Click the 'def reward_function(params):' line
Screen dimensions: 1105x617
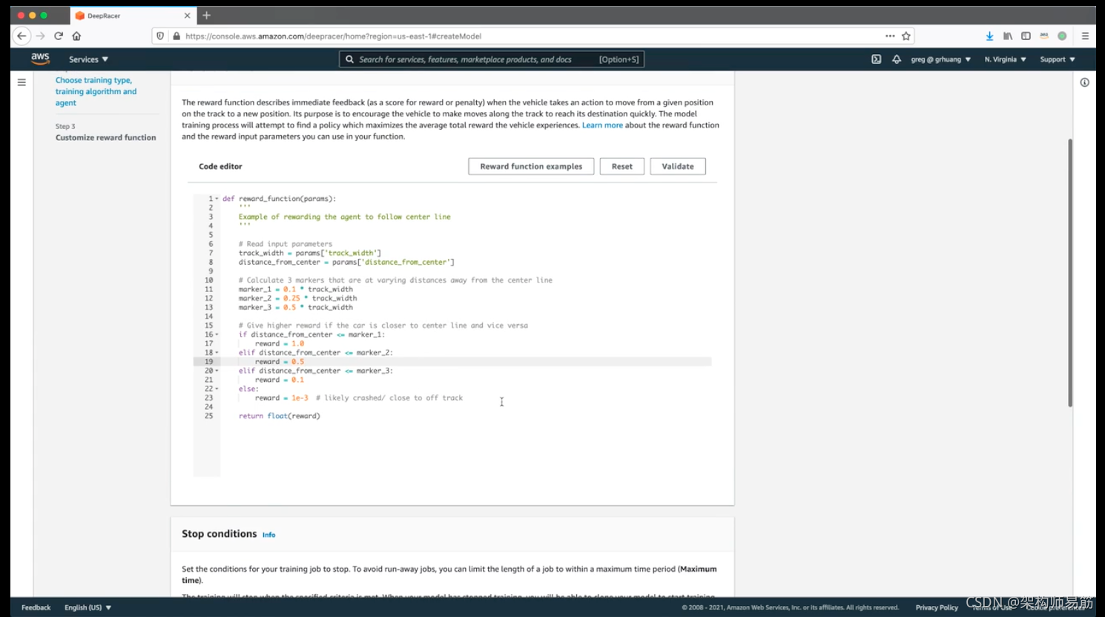[280, 199]
